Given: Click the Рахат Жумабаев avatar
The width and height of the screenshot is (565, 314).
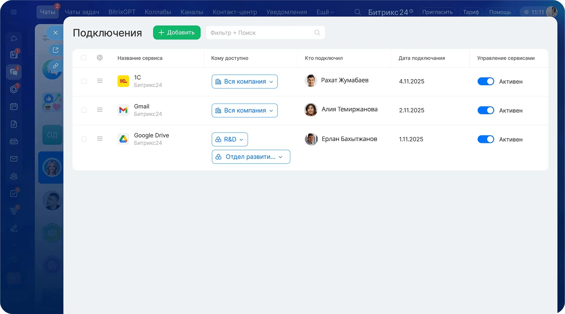Looking at the screenshot, I should pyautogui.click(x=311, y=80).
